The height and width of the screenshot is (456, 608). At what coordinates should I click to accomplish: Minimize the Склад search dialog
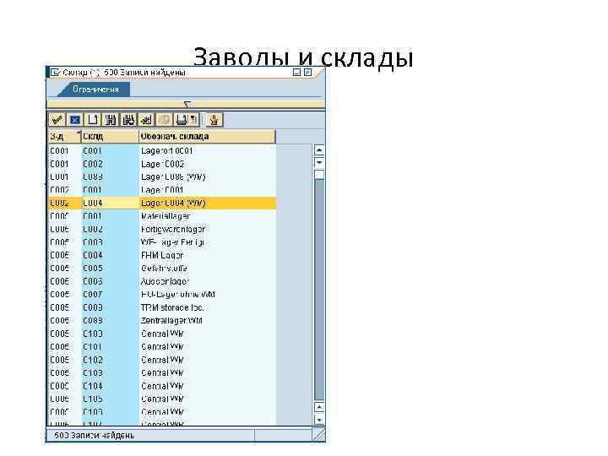point(296,73)
